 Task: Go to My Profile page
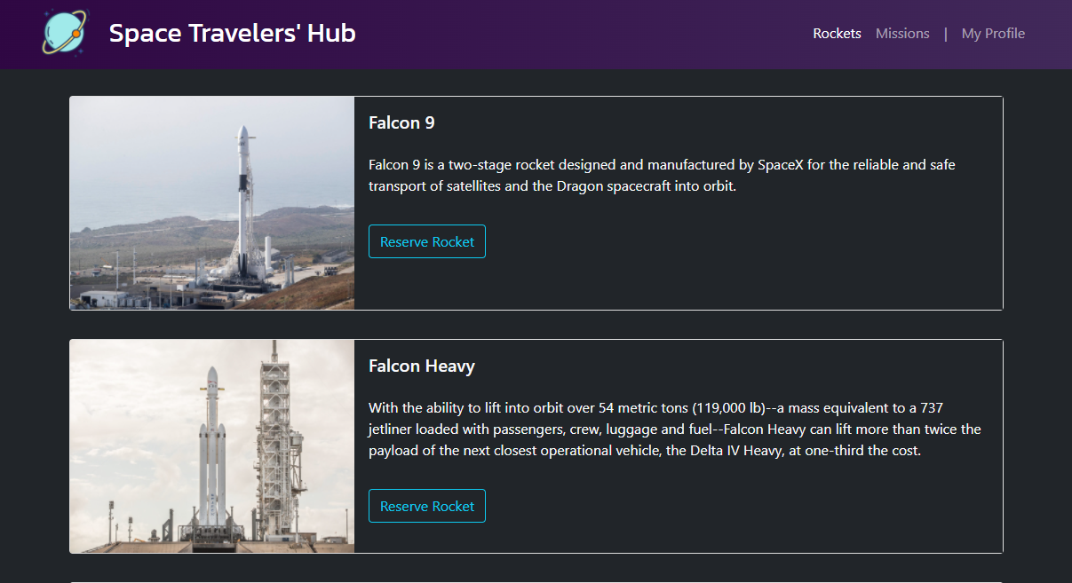point(993,33)
